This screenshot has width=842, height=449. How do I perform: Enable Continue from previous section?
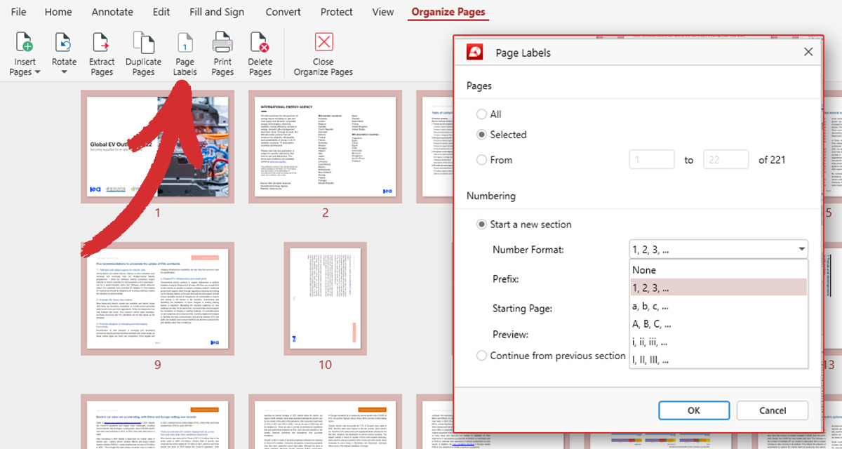[482, 356]
